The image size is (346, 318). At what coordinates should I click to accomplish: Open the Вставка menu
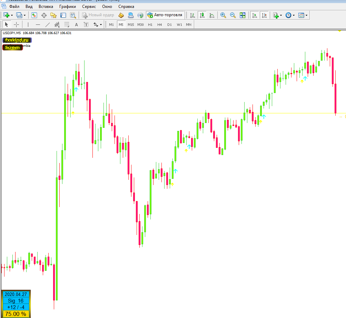[46, 7]
